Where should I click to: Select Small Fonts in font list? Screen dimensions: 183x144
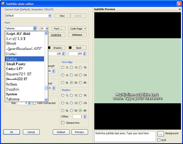coord(25,64)
